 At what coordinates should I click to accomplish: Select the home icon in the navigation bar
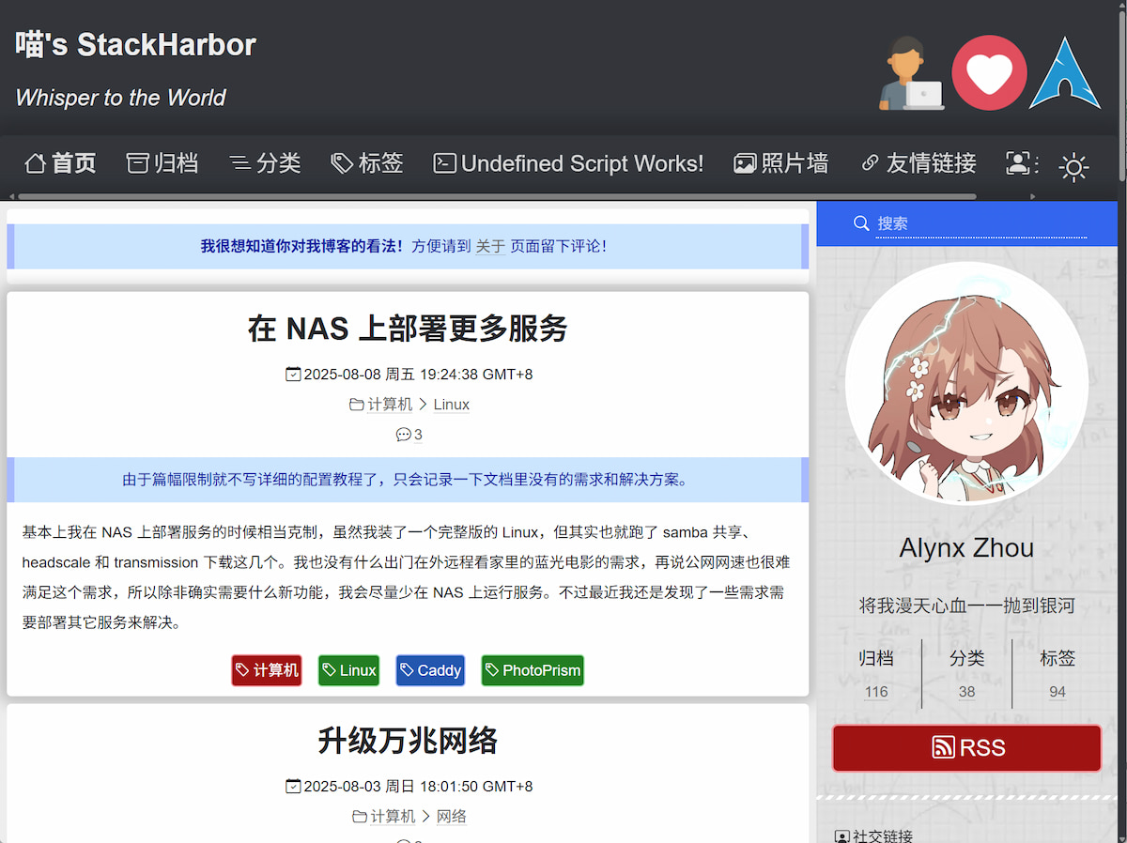[33, 162]
